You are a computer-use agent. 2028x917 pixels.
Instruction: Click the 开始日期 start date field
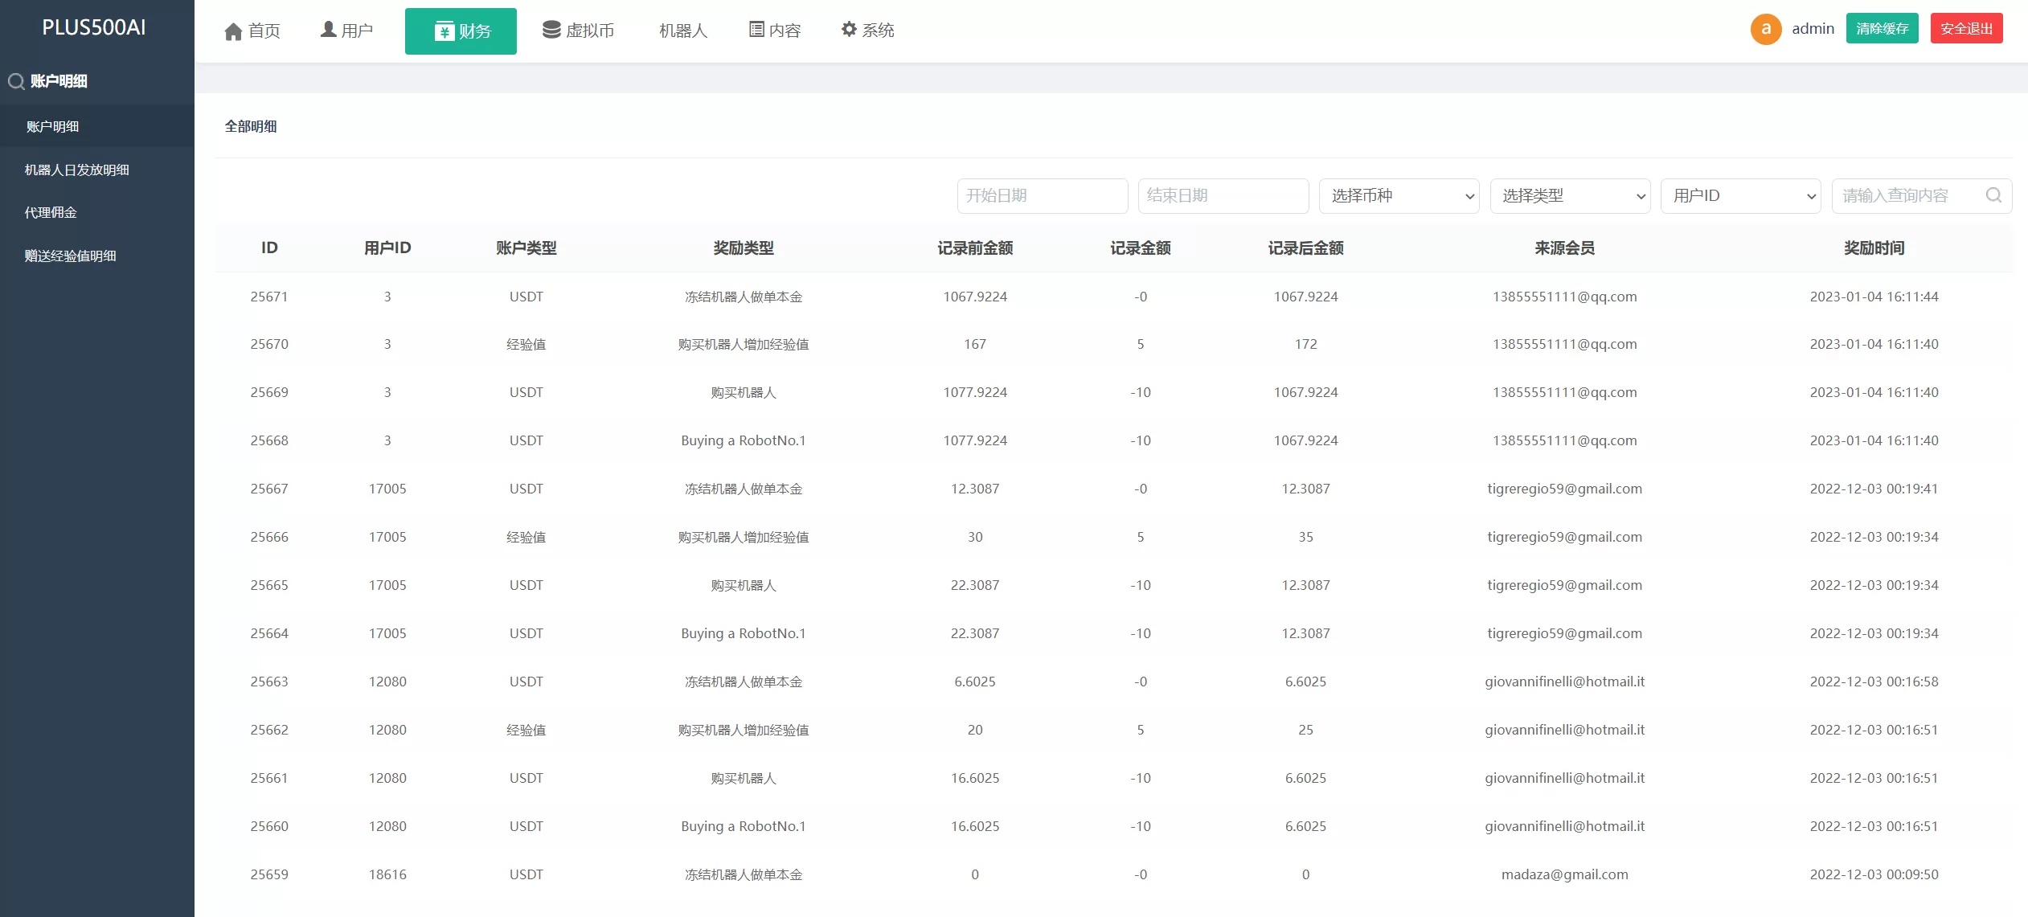(x=1042, y=196)
